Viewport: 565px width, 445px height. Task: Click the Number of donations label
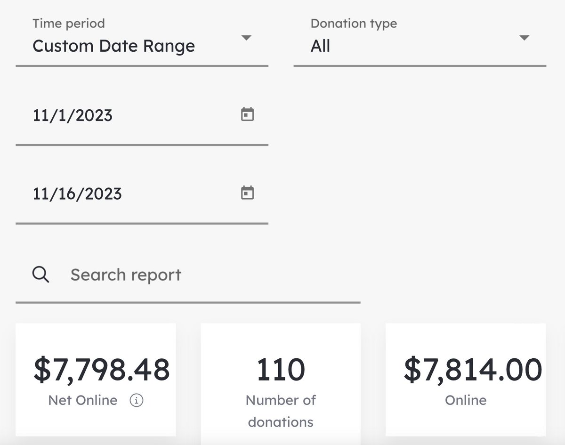tap(281, 411)
